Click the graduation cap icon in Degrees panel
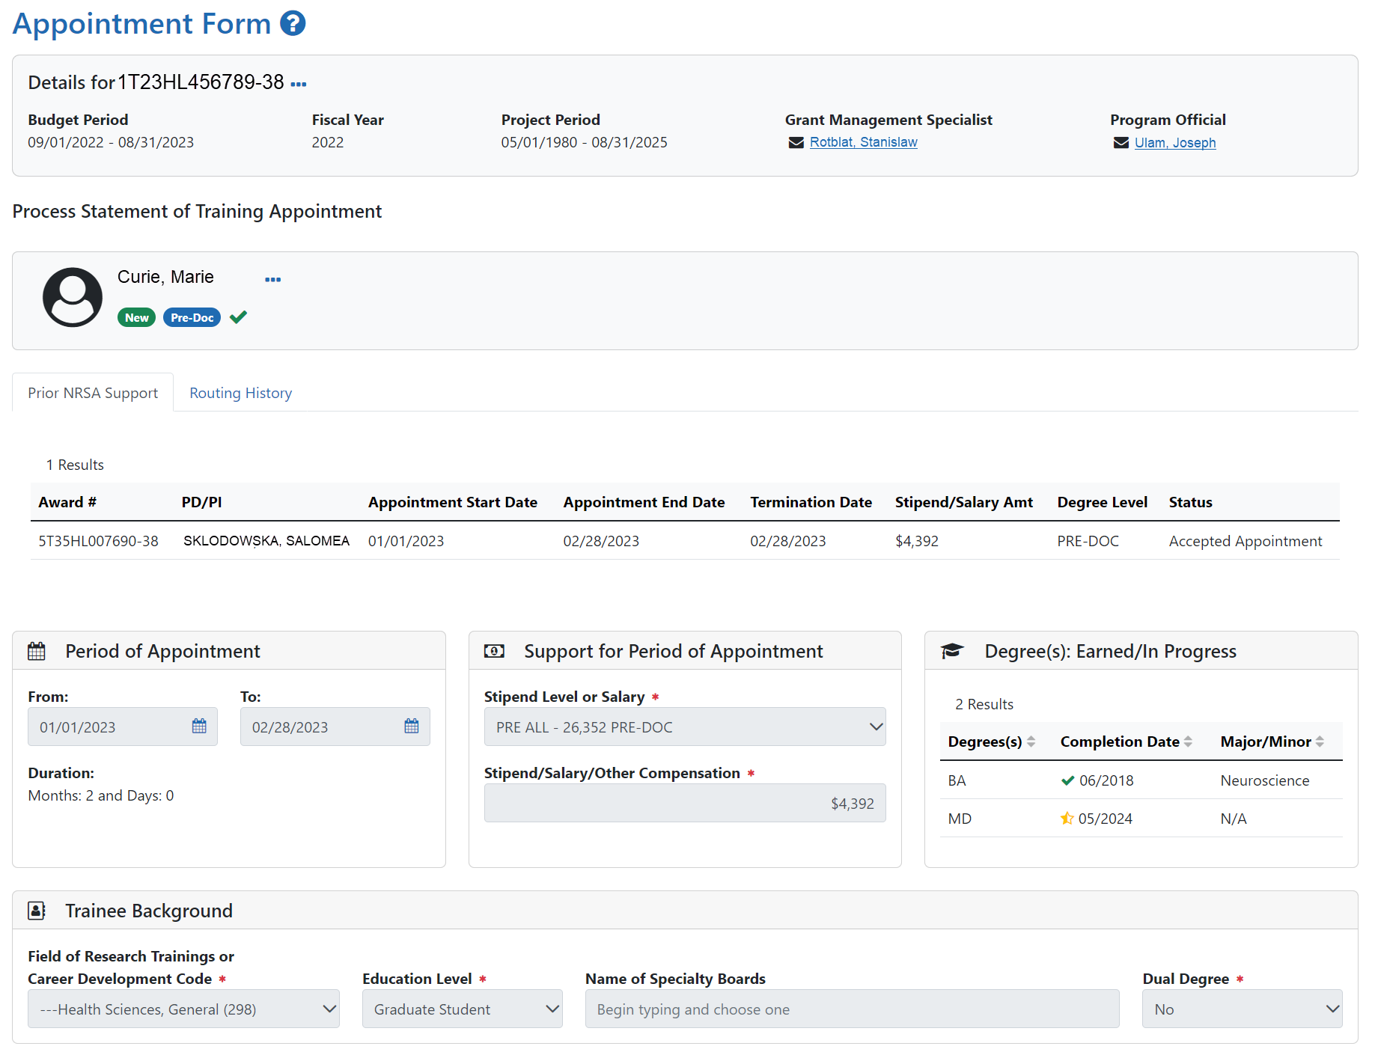 pos(951,651)
